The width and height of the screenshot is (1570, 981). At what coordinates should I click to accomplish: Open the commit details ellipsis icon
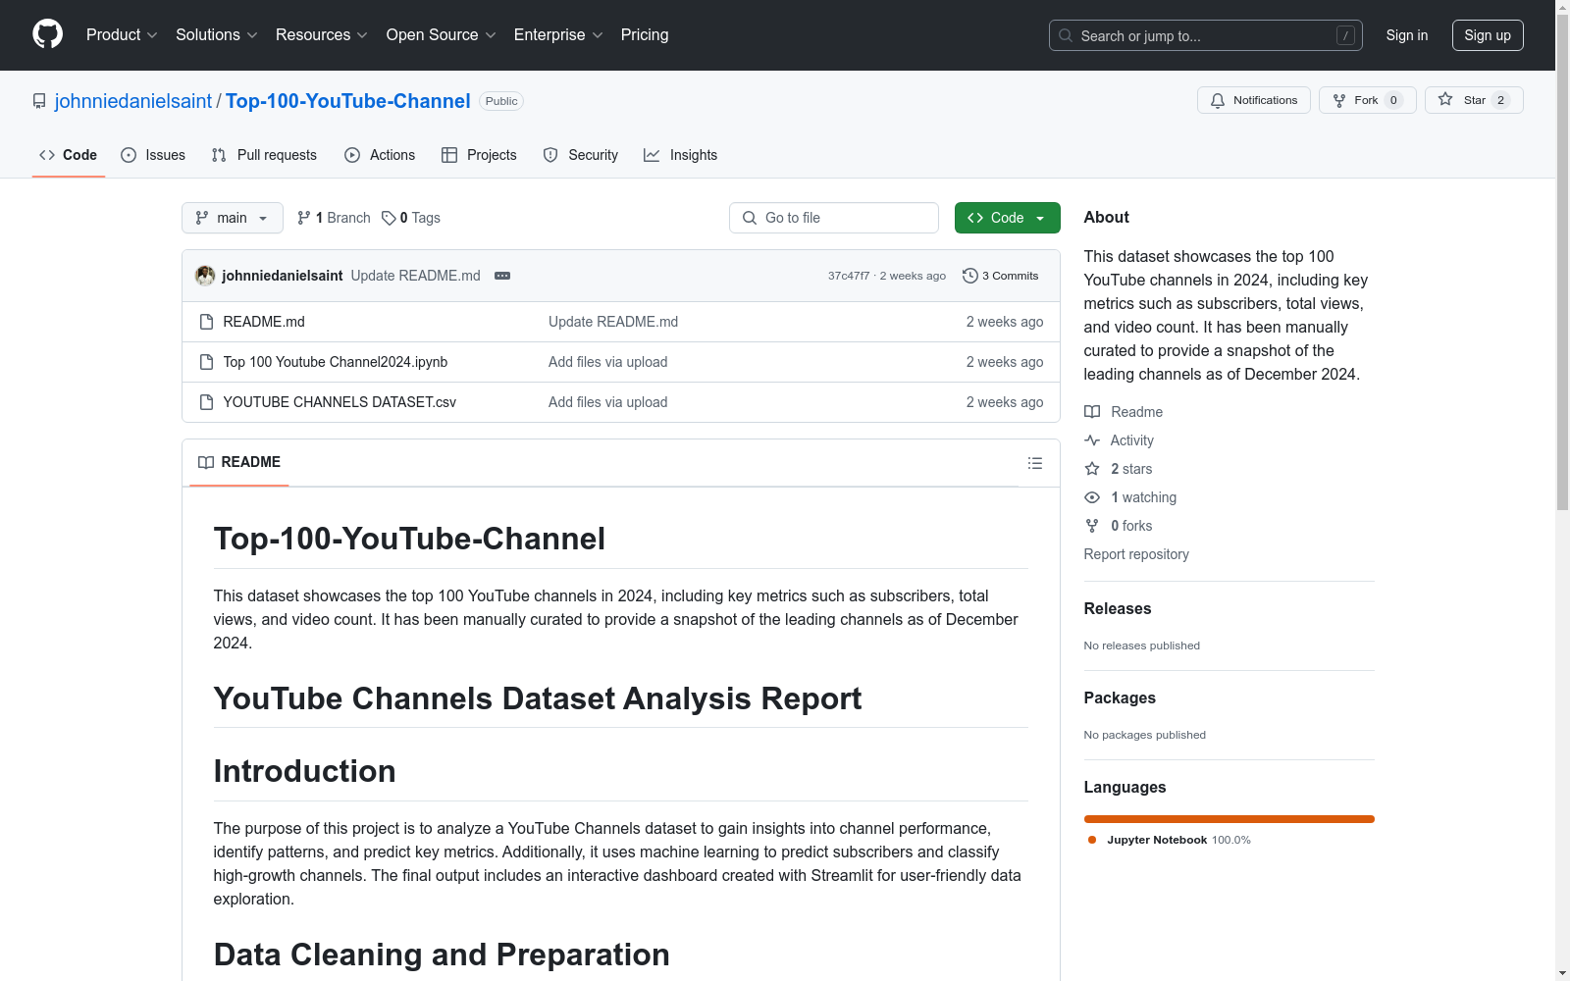502,276
